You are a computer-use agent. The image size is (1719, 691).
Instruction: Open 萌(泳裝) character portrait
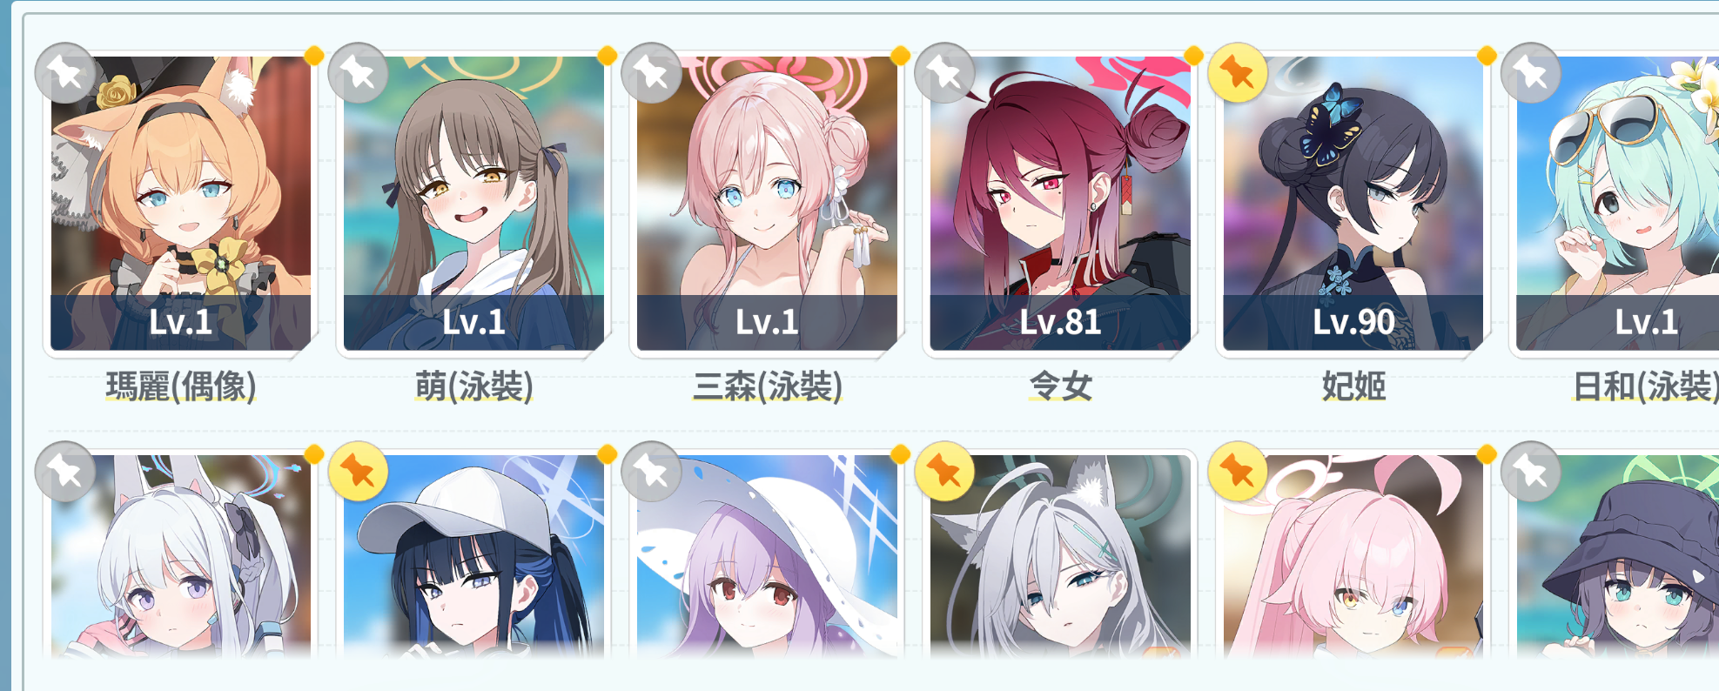tap(473, 204)
